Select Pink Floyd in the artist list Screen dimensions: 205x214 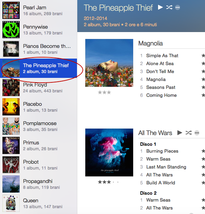coord(39,88)
